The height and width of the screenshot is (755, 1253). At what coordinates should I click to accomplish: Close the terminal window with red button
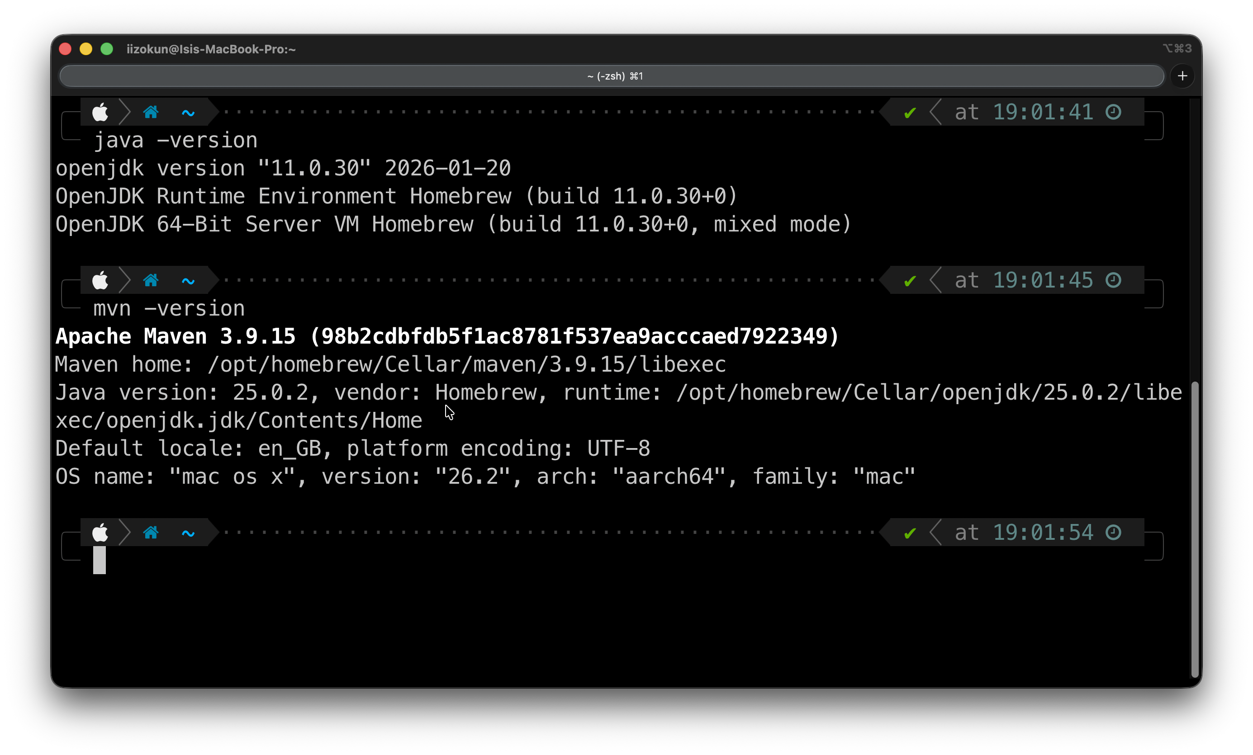tap(65, 49)
